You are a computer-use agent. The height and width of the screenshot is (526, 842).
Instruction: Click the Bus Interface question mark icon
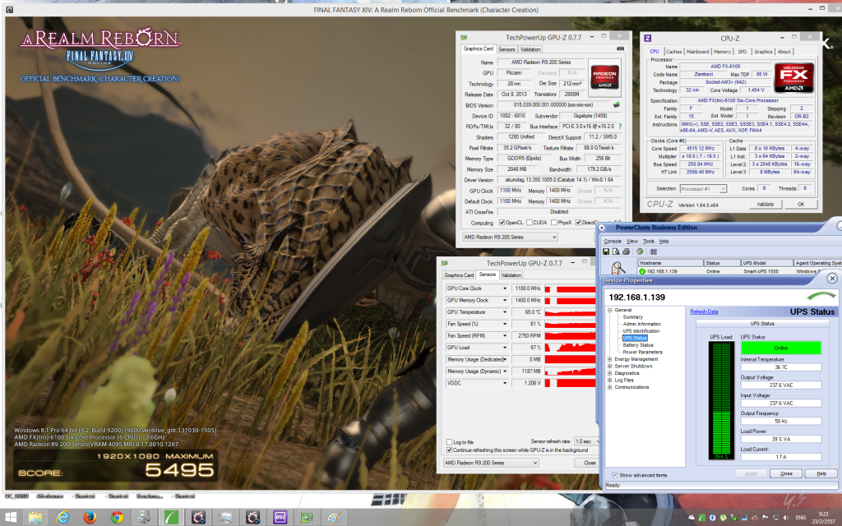point(620,126)
